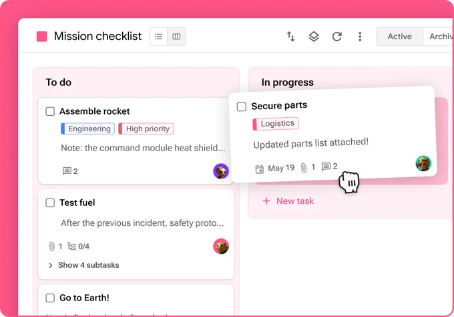Click comments icon on Assemble rocket card
454x317 pixels.
[x=67, y=171]
